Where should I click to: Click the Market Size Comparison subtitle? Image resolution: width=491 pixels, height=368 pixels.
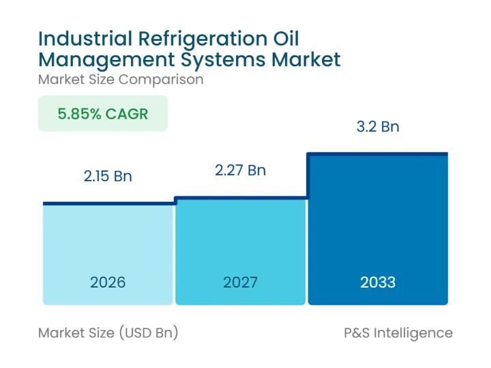click(x=121, y=80)
